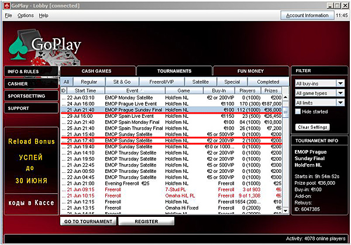Sort by the Buy-In column header
The image size is (351, 245).
(x=219, y=91)
